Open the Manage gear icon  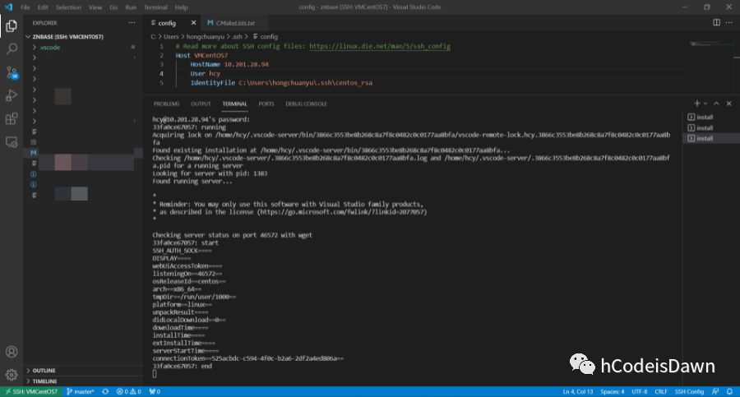[x=12, y=375]
